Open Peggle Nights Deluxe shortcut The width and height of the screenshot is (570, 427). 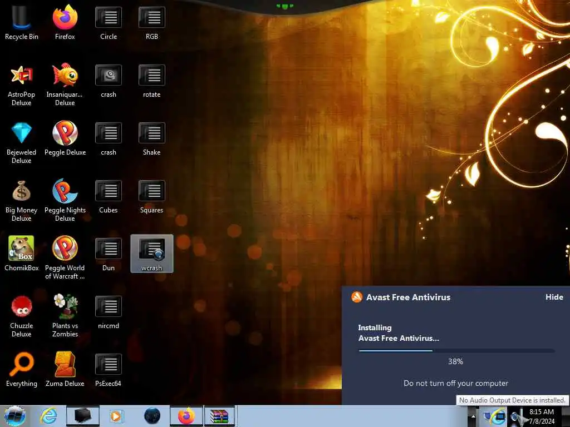pyautogui.click(x=65, y=200)
